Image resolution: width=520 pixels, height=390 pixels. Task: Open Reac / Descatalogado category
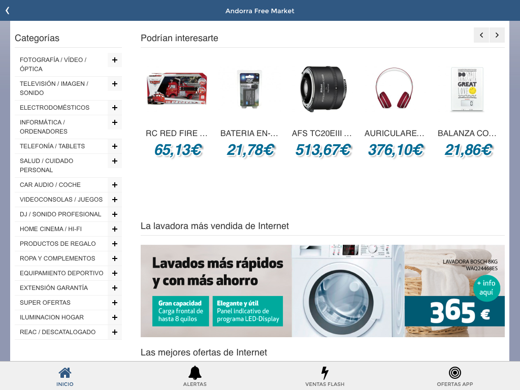pos(58,332)
